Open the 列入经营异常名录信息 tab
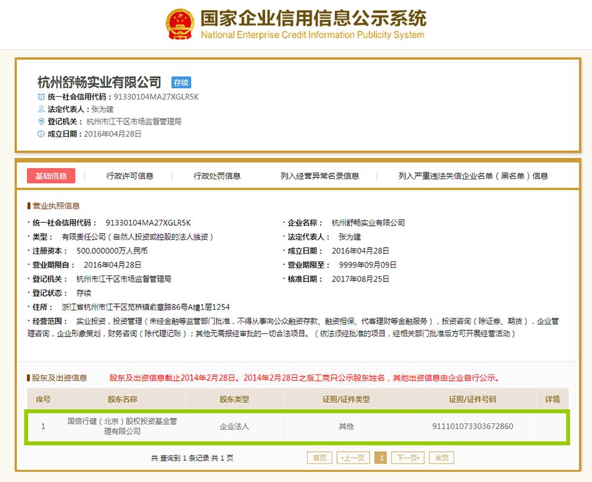The image size is (592, 482). tap(320, 176)
